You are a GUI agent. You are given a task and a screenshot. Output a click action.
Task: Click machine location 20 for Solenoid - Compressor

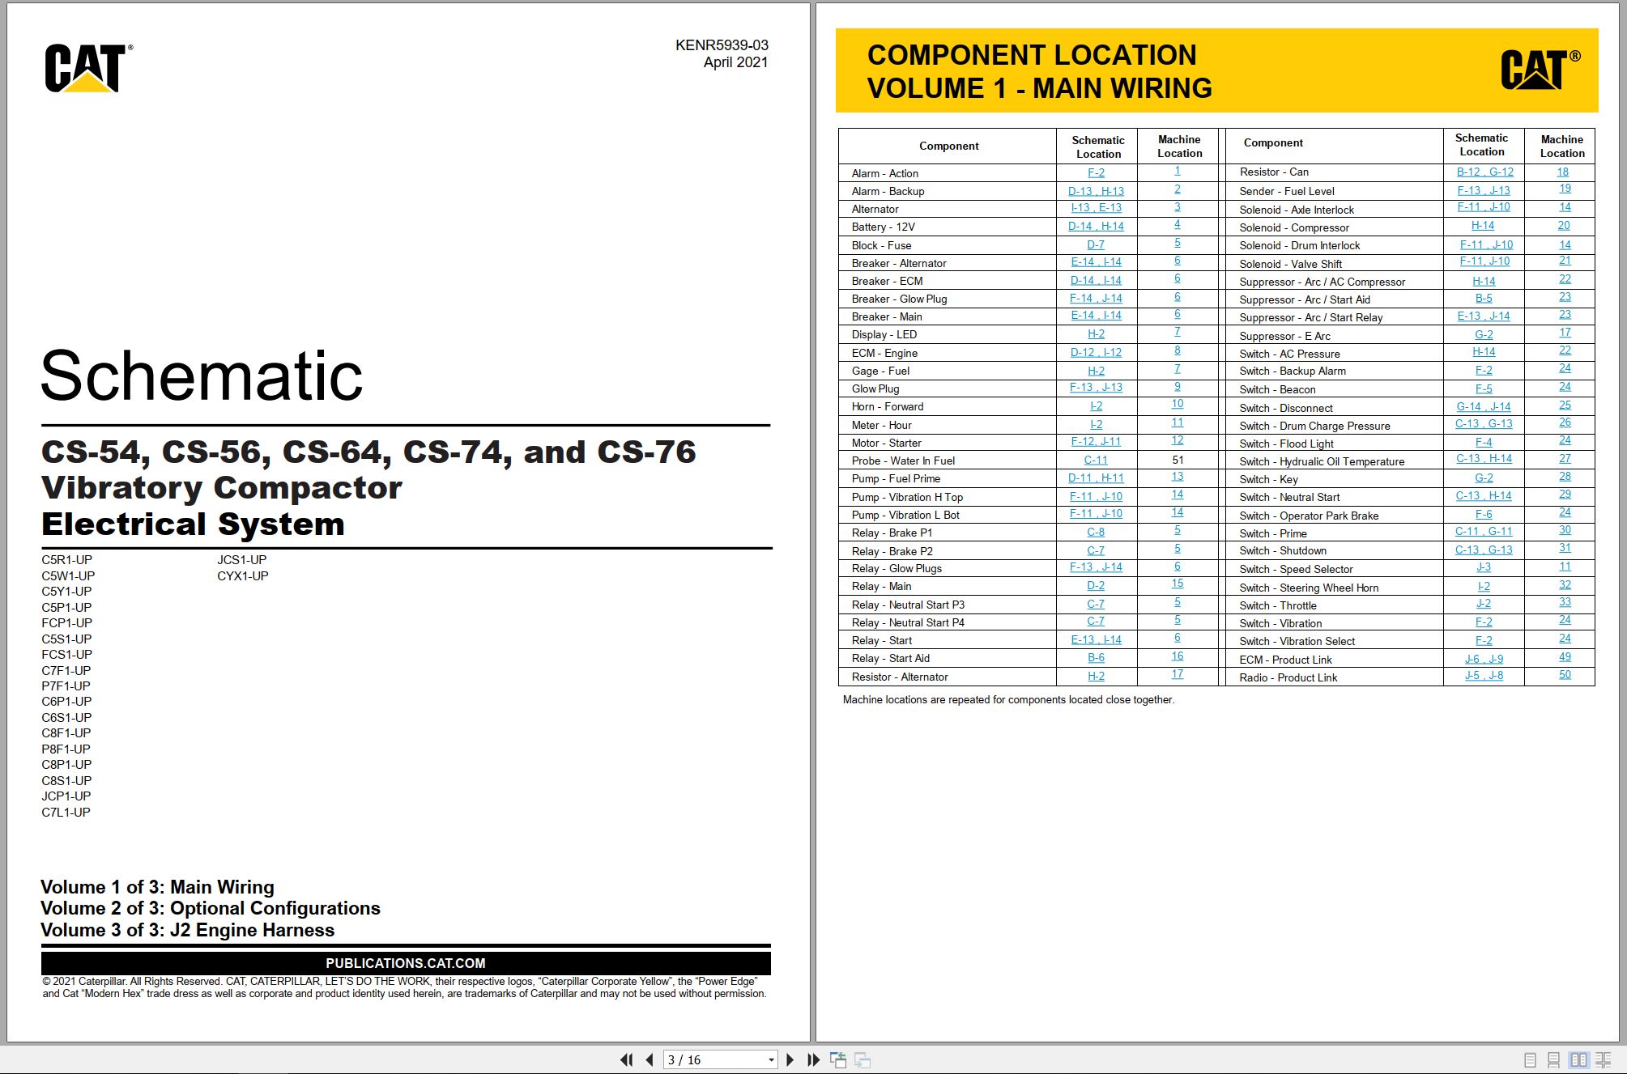tap(1564, 226)
